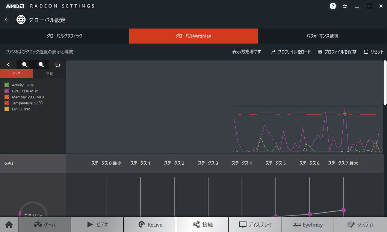Open the ビデオ section
The height and width of the screenshot is (232, 387).
[x=97, y=224]
